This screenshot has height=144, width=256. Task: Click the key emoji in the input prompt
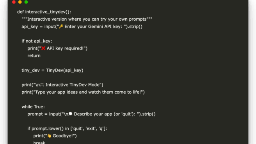[x=61, y=27]
